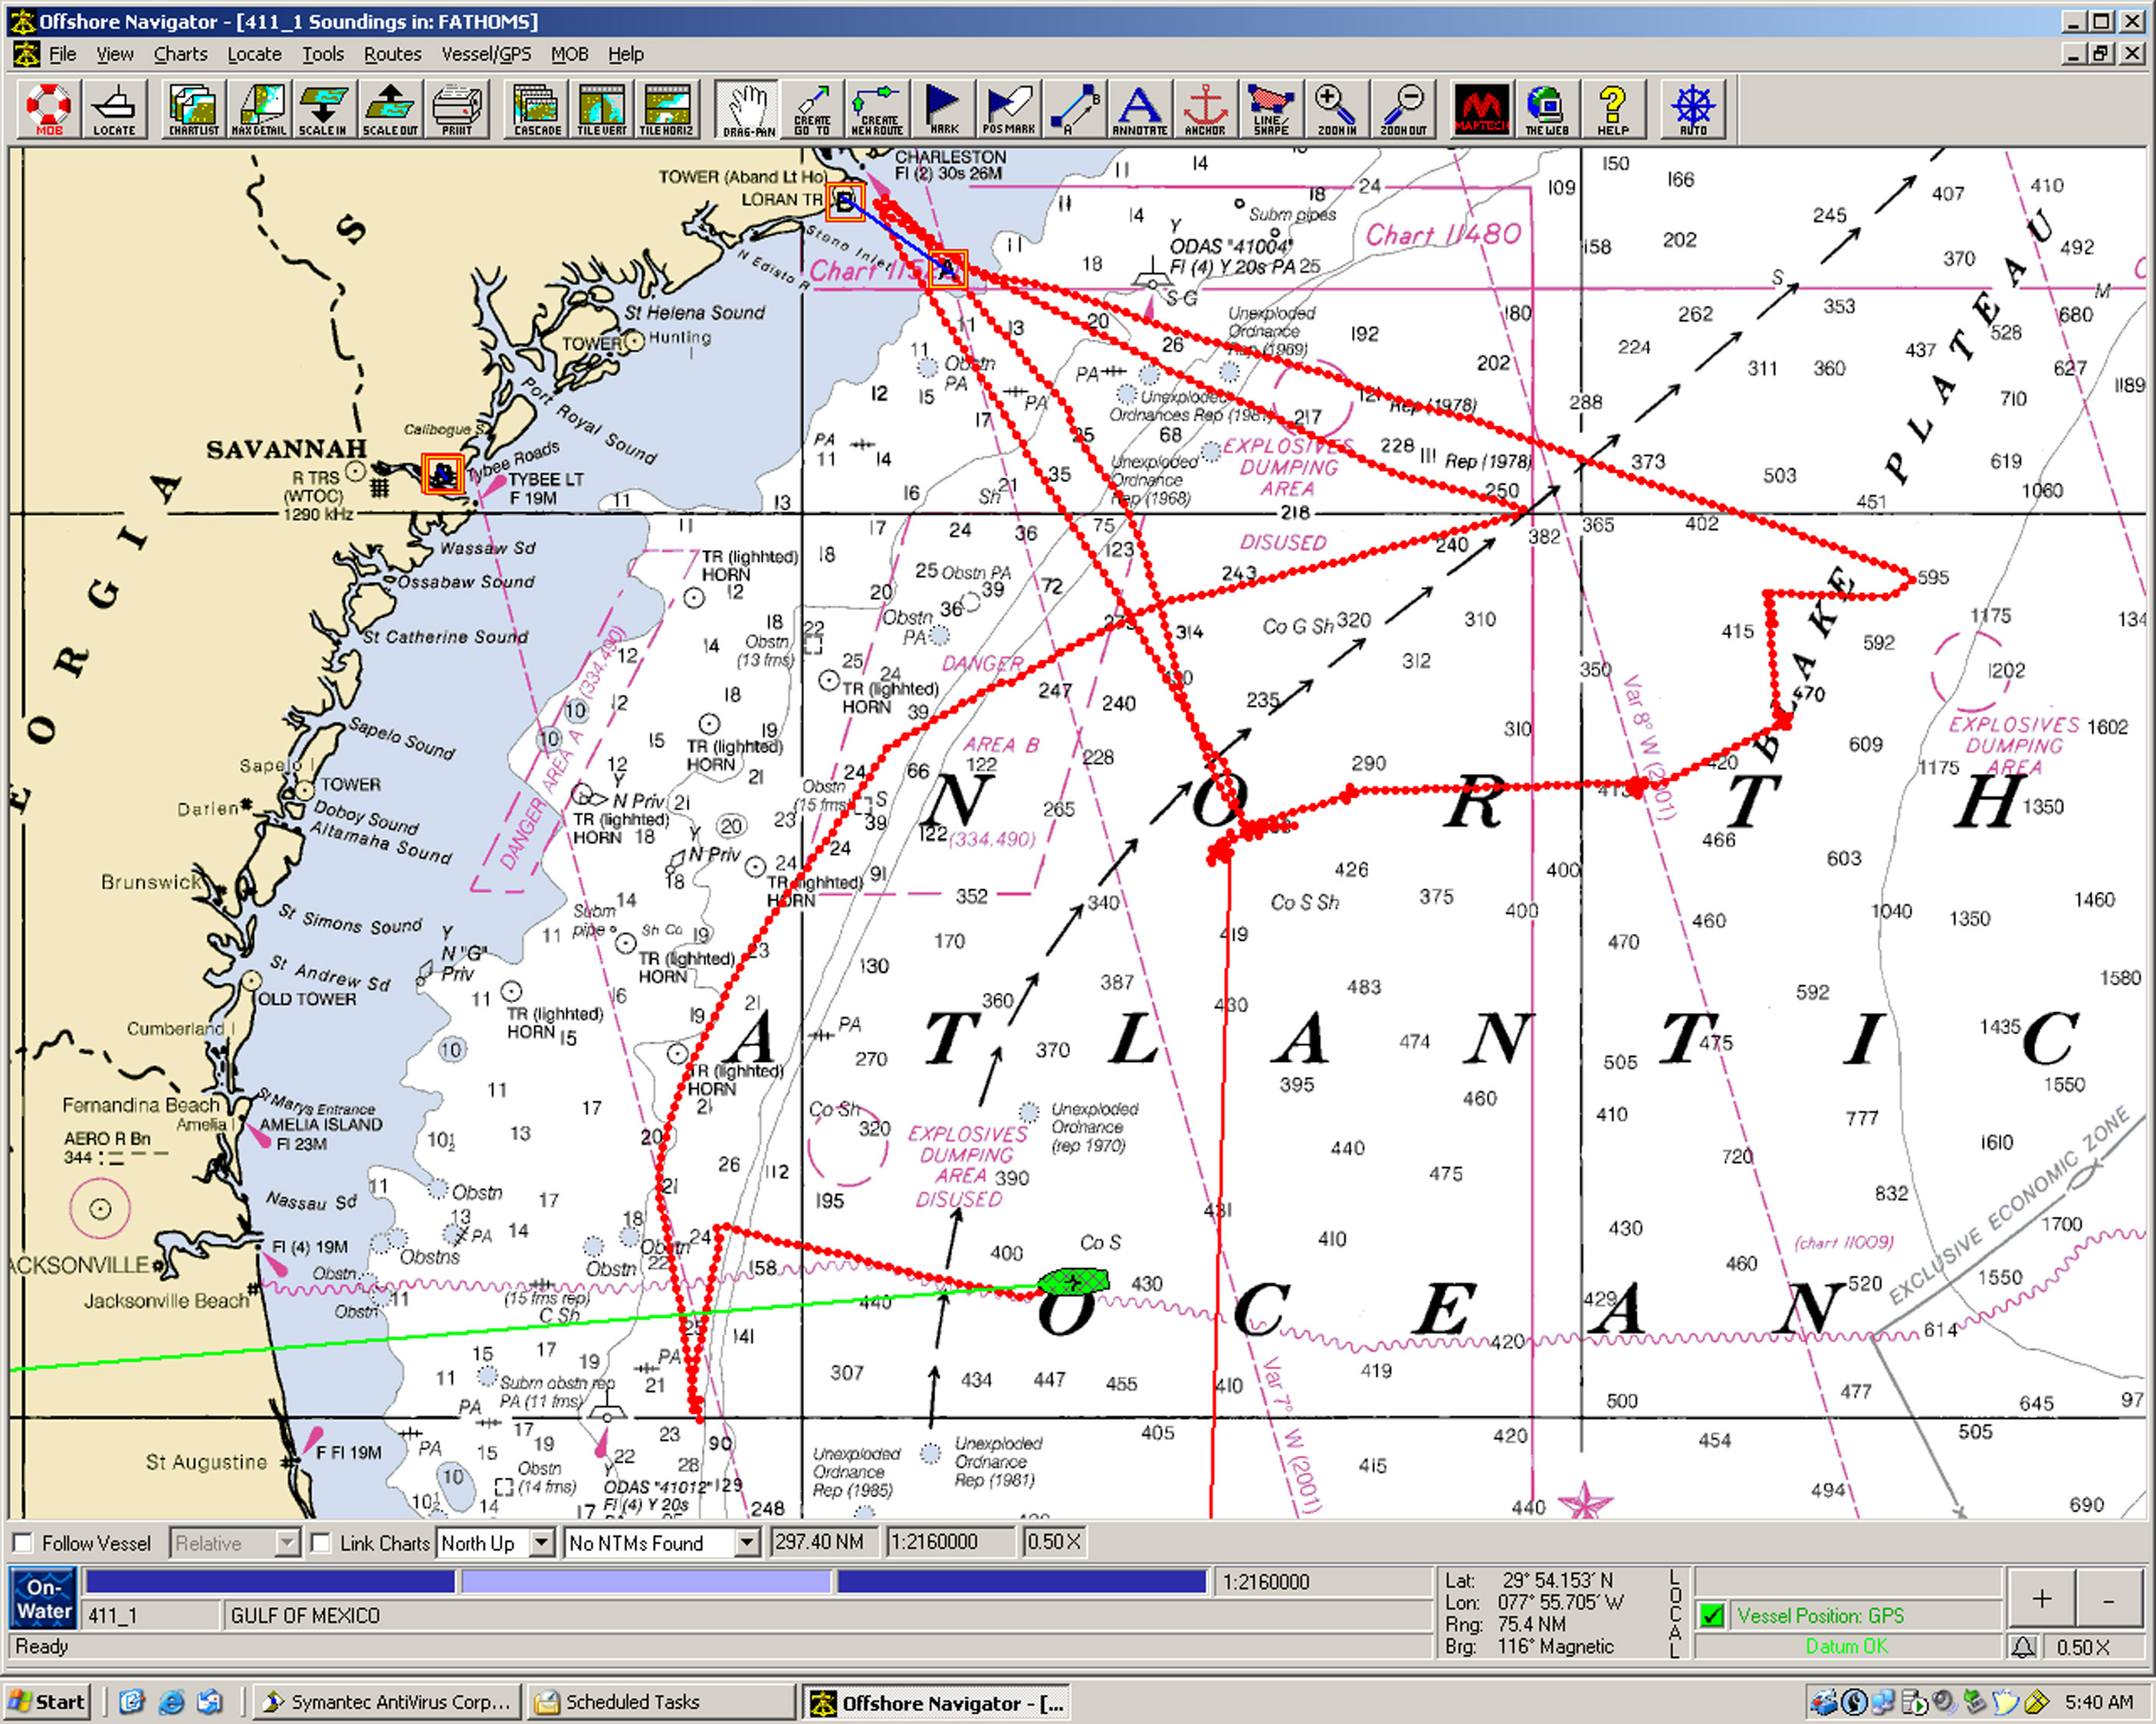Click the Tile Horiz icon

667,109
